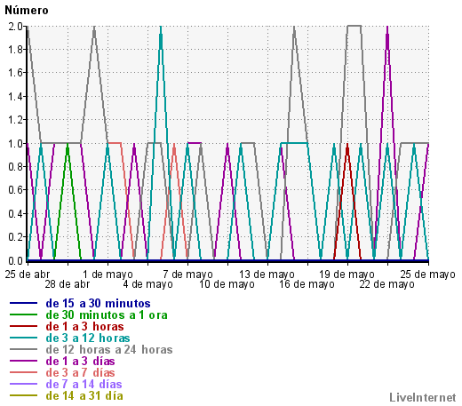Click the '7 de mayo' axis date label
Viewport: 462px width, 406px height.
(x=187, y=275)
